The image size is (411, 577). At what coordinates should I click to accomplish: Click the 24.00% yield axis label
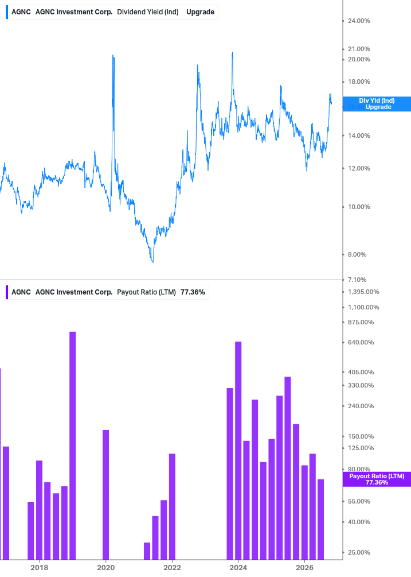coord(359,21)
